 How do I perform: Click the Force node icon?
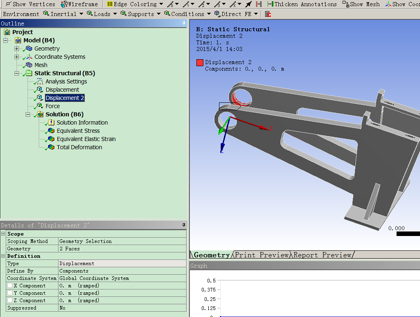[x=40, y=106]
